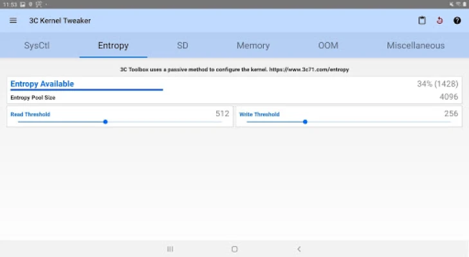Open the help question mark icon

[457, 21]
